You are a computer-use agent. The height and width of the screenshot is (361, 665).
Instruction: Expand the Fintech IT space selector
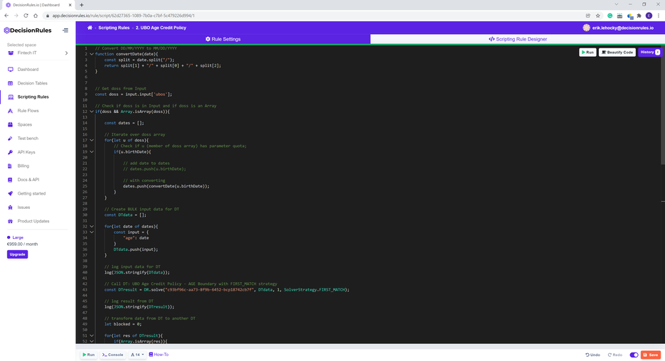click(x=66, y=53)
